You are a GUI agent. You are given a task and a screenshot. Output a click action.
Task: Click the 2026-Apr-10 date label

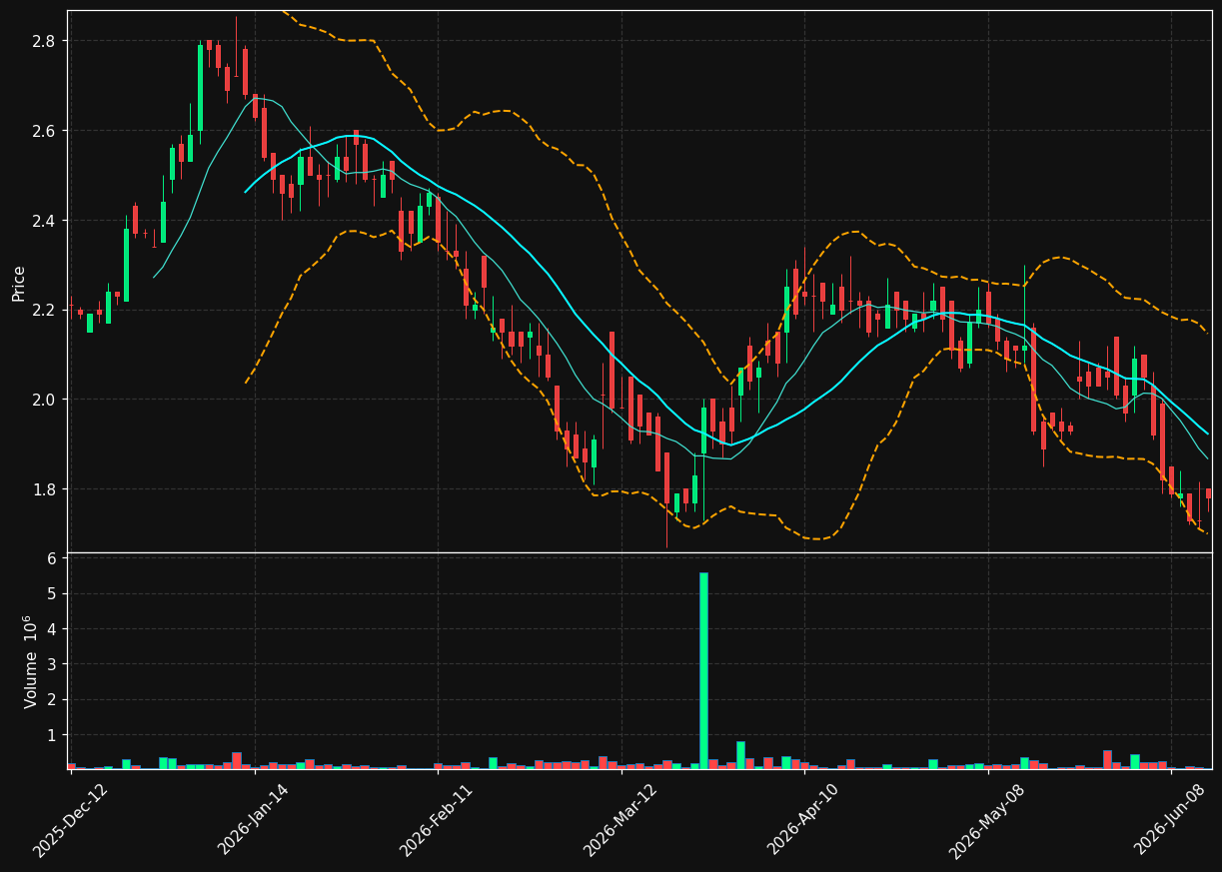coord(803,820)
